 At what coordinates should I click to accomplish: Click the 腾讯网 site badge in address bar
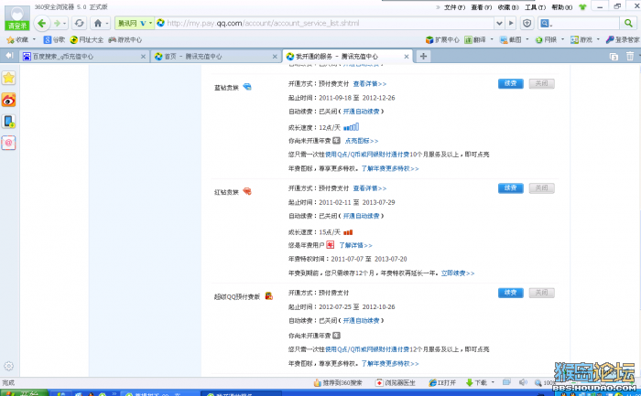click(134, 23)
